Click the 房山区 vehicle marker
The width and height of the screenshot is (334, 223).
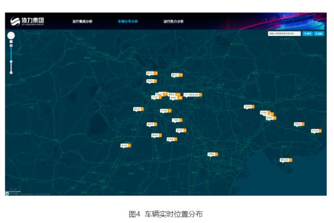[x=137, y=109]
